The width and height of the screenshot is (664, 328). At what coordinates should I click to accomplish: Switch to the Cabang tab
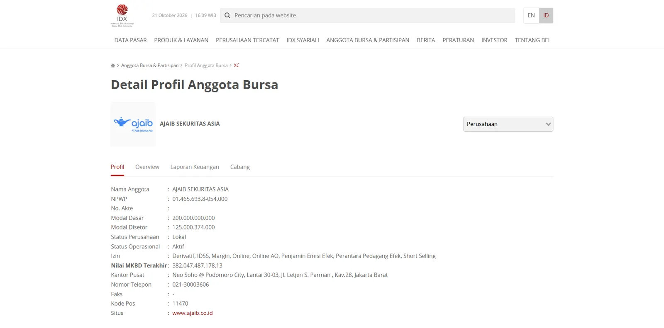tap(240, 167)
